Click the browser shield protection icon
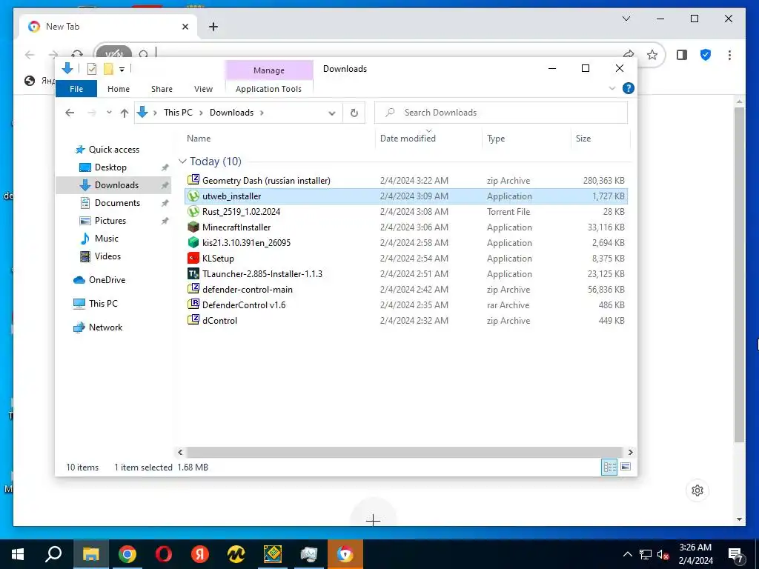Image resolution: width=759 pixels, height=569 pixels. (706, 55)
